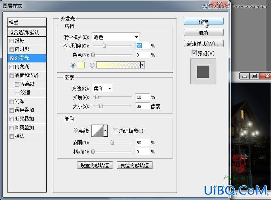Close the image document window

266,76
